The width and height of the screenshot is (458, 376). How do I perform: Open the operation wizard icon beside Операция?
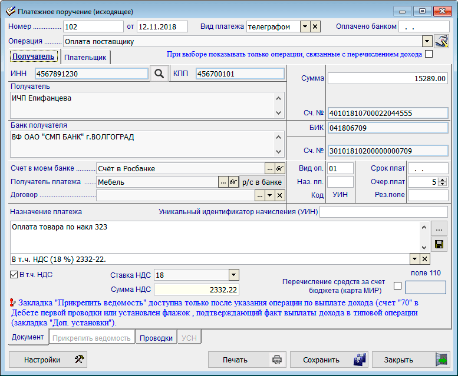(x=441, y=41)
